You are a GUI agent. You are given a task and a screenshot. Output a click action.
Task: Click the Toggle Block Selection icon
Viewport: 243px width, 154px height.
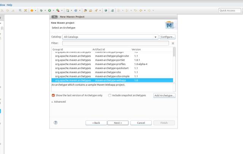tap(20, 11)
